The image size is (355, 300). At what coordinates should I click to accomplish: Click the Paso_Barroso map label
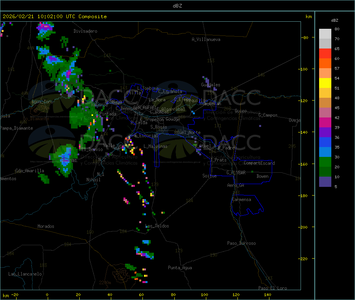pos(241,243)
